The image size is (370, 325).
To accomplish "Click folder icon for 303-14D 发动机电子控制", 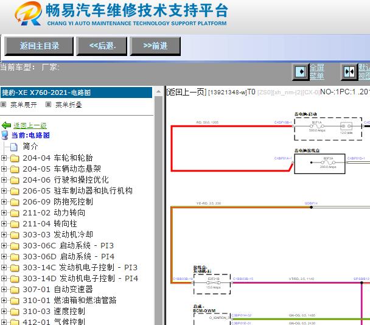I will (15, 279).
